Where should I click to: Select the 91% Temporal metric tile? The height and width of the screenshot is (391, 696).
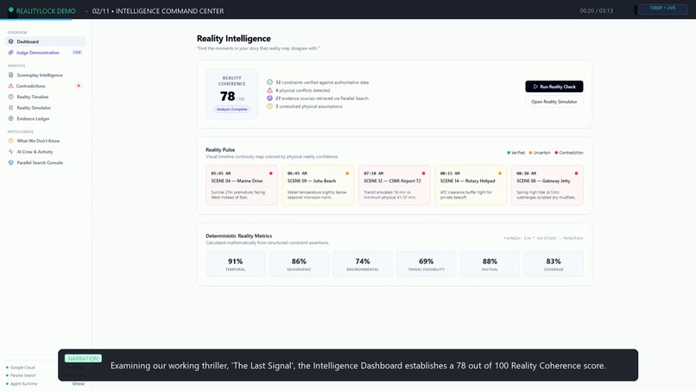click(235, 264)
